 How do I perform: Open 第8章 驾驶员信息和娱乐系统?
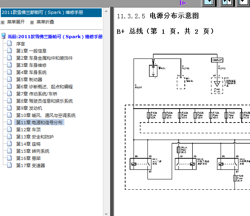coord(45,101)
